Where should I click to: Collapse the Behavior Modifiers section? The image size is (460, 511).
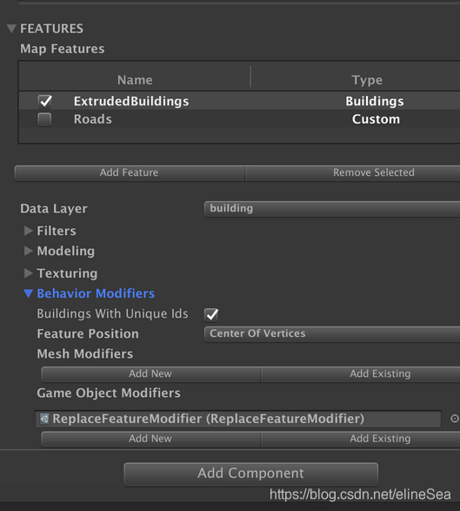(x=29, y=293)
